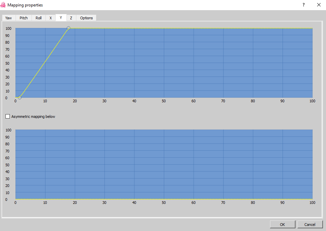Open the Options tab
The height and width of the screenshot is (231, 326).
pos(86,18)
